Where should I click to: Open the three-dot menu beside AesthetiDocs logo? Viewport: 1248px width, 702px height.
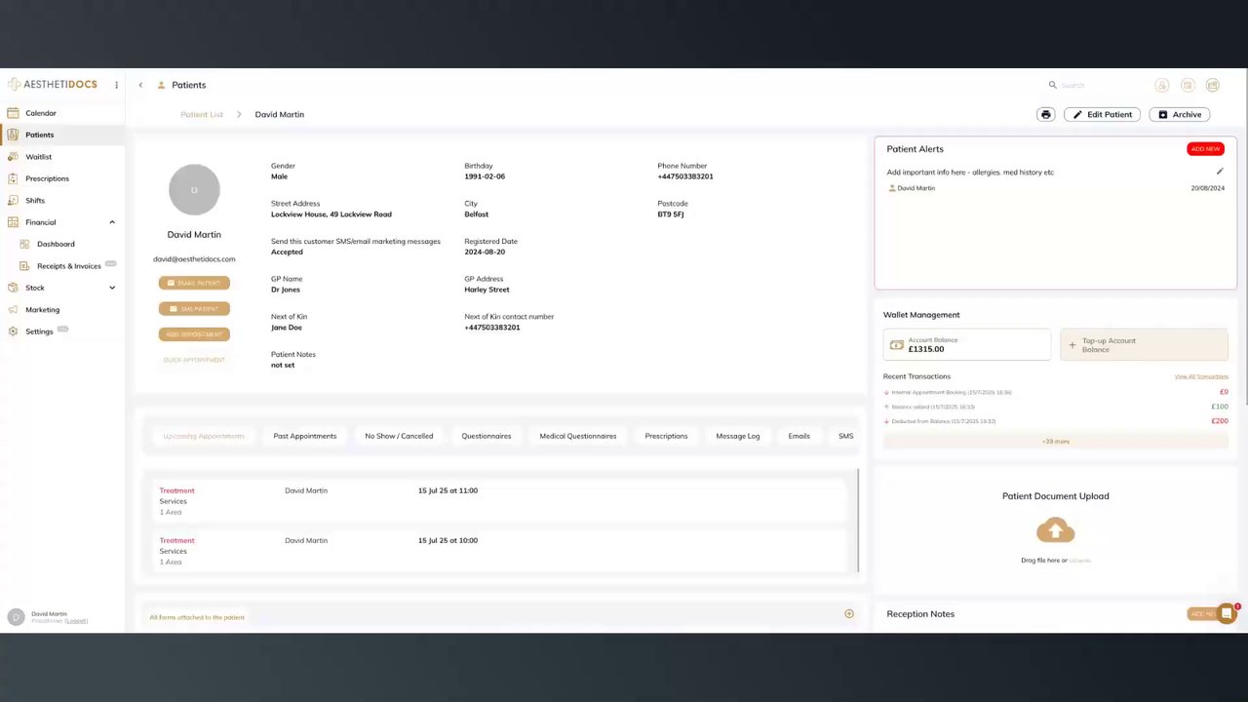pos(116,85)
